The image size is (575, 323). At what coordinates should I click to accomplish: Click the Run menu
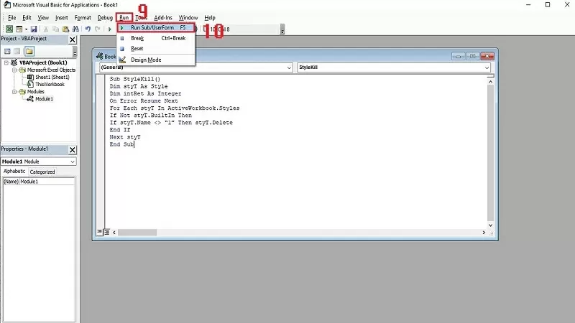[x=124, y=17]
